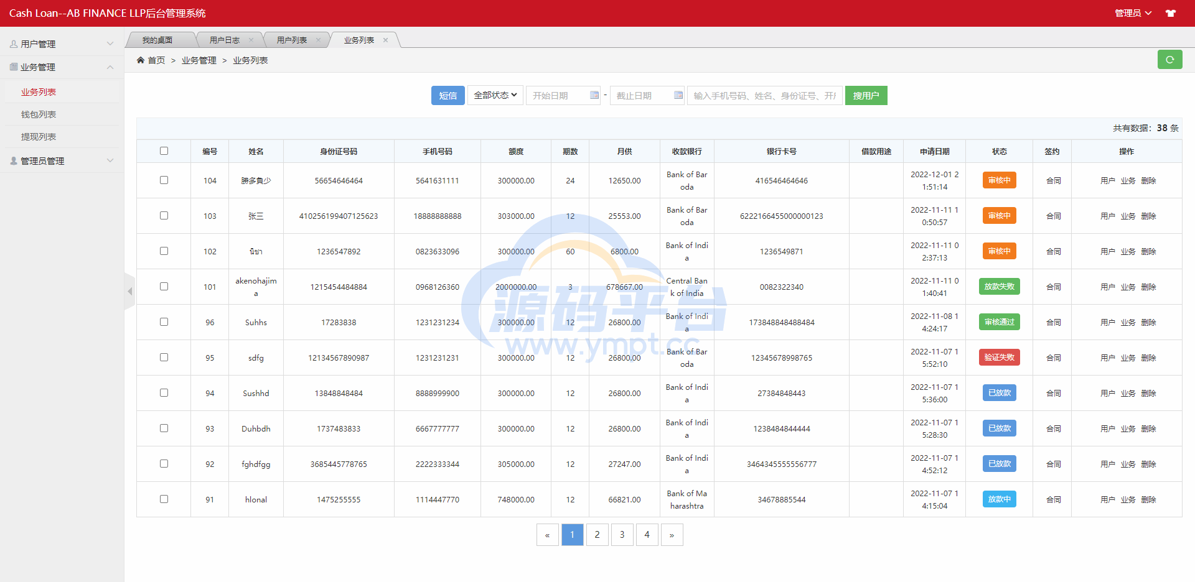Viewport: 1195px width, 582px height.
Task: Tick the select-all header checkbox
Action: [164, 150]
